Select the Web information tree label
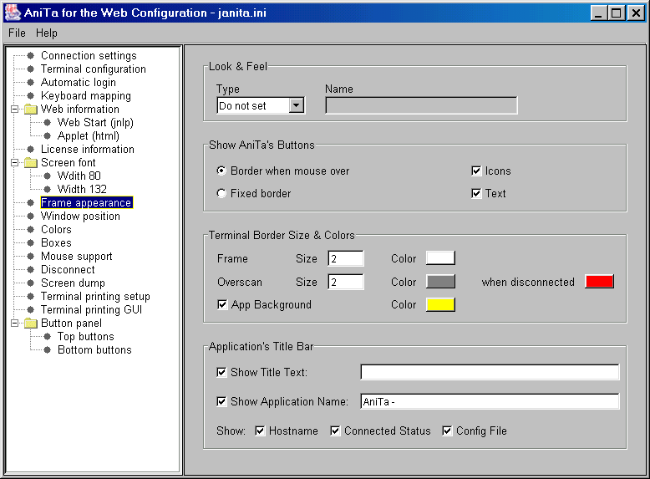650x479 pixels. [80, 110]
